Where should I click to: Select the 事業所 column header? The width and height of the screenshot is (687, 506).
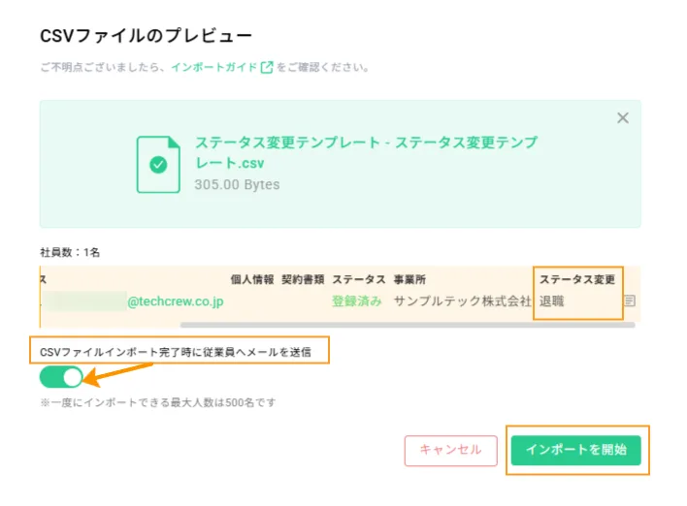coord(409,279)
